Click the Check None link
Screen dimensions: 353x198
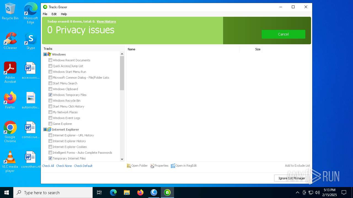(x=64, y=166)
